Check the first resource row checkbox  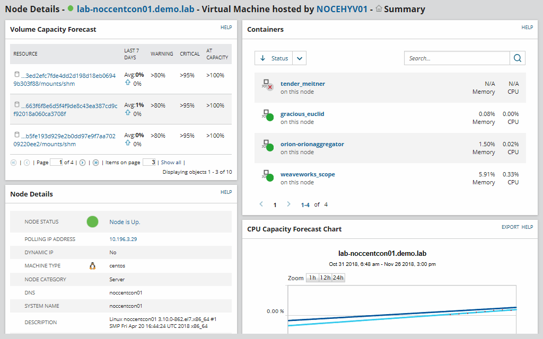(16, 74)
